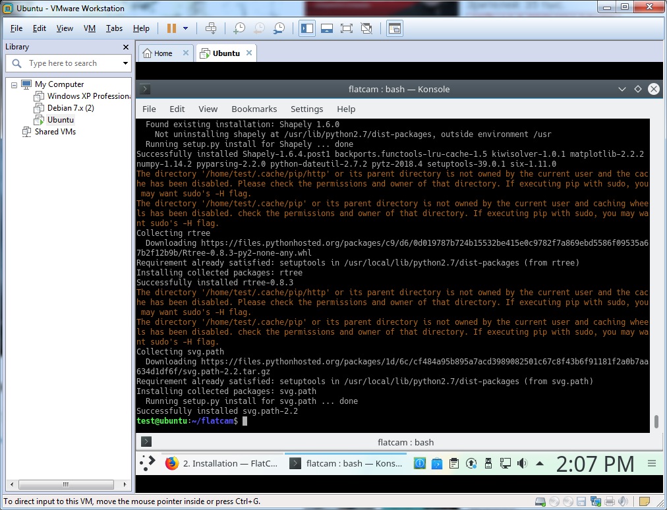This screenshot has height=510, width=667.
Task: Select Windows XP Professional VM in library
Action: tap(83, 96)
